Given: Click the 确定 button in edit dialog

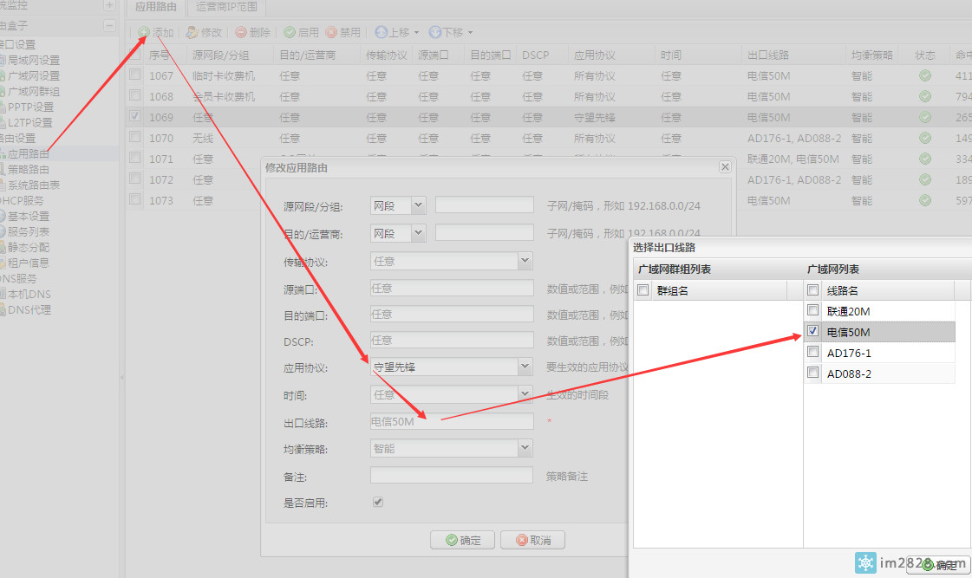Looking at the screenshot, I should (462, 540).
